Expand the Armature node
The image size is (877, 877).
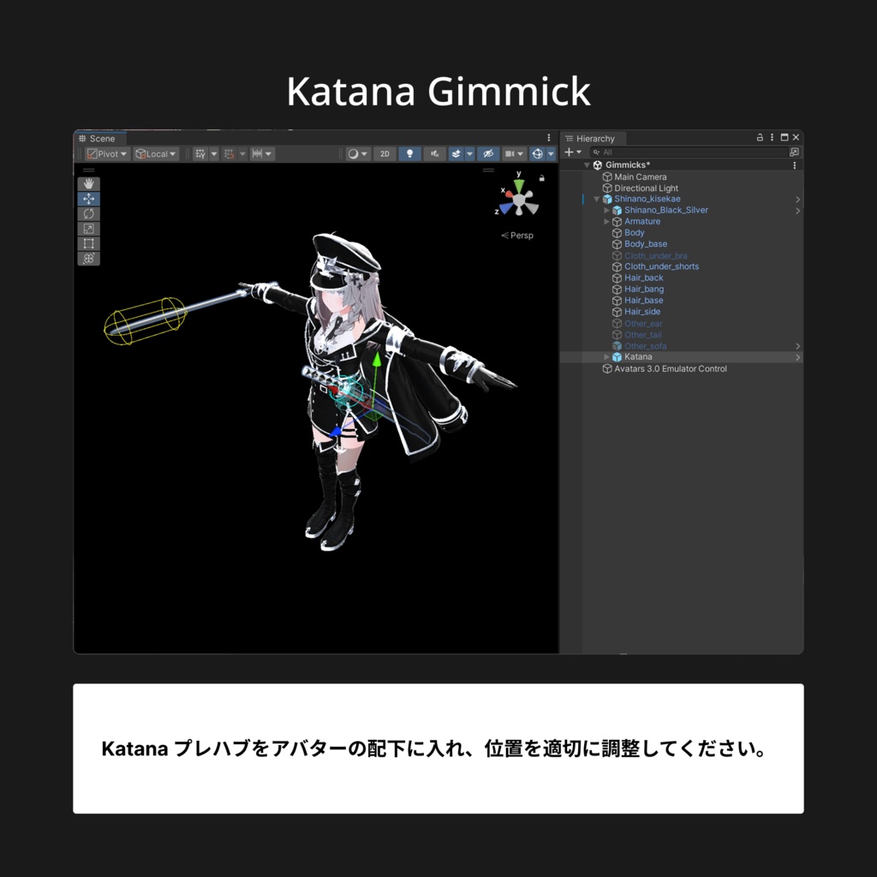(x=607, y=222)
